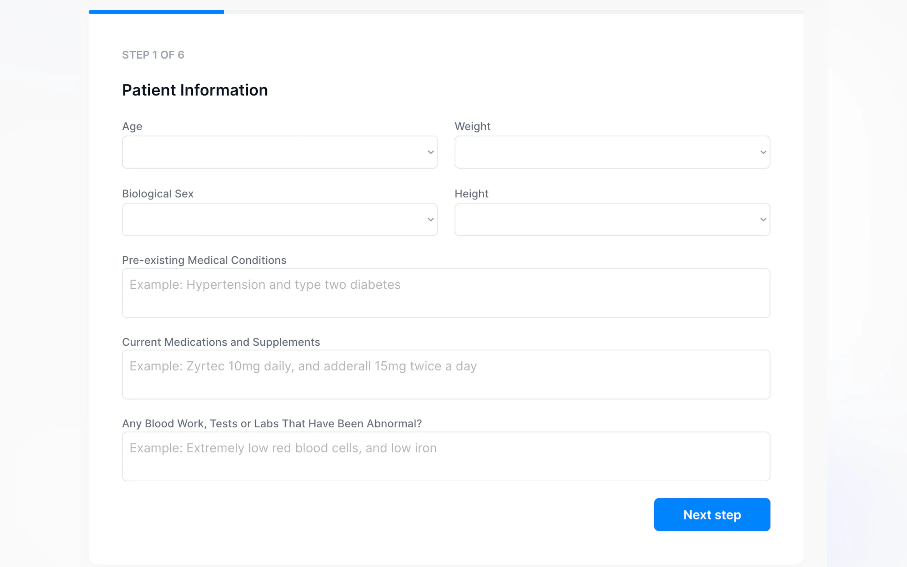This screenshot has height=567, width=907.
Task: Open the Biological Sex dropdown
Action: pos(279,219)
